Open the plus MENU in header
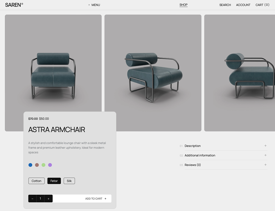The width and height of the screenshot is (275, 211). [x=94, y=5]
